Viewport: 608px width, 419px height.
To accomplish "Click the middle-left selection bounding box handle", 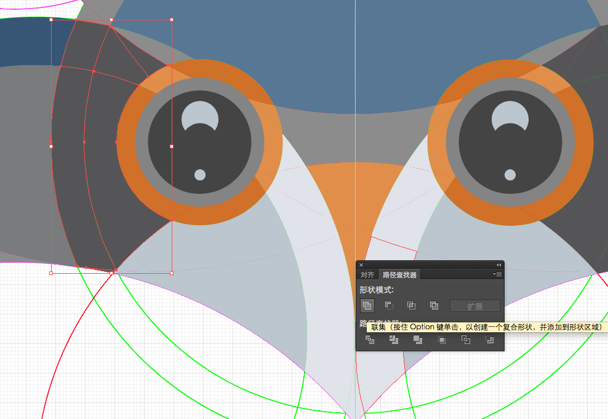I will coord(51,146).
